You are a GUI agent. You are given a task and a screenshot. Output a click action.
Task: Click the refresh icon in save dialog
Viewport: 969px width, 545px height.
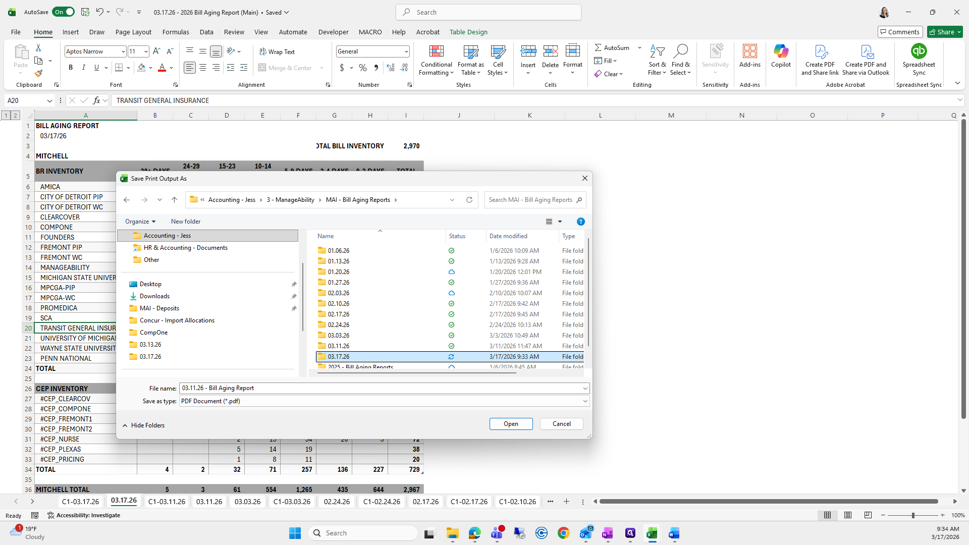tap(469, 200)
